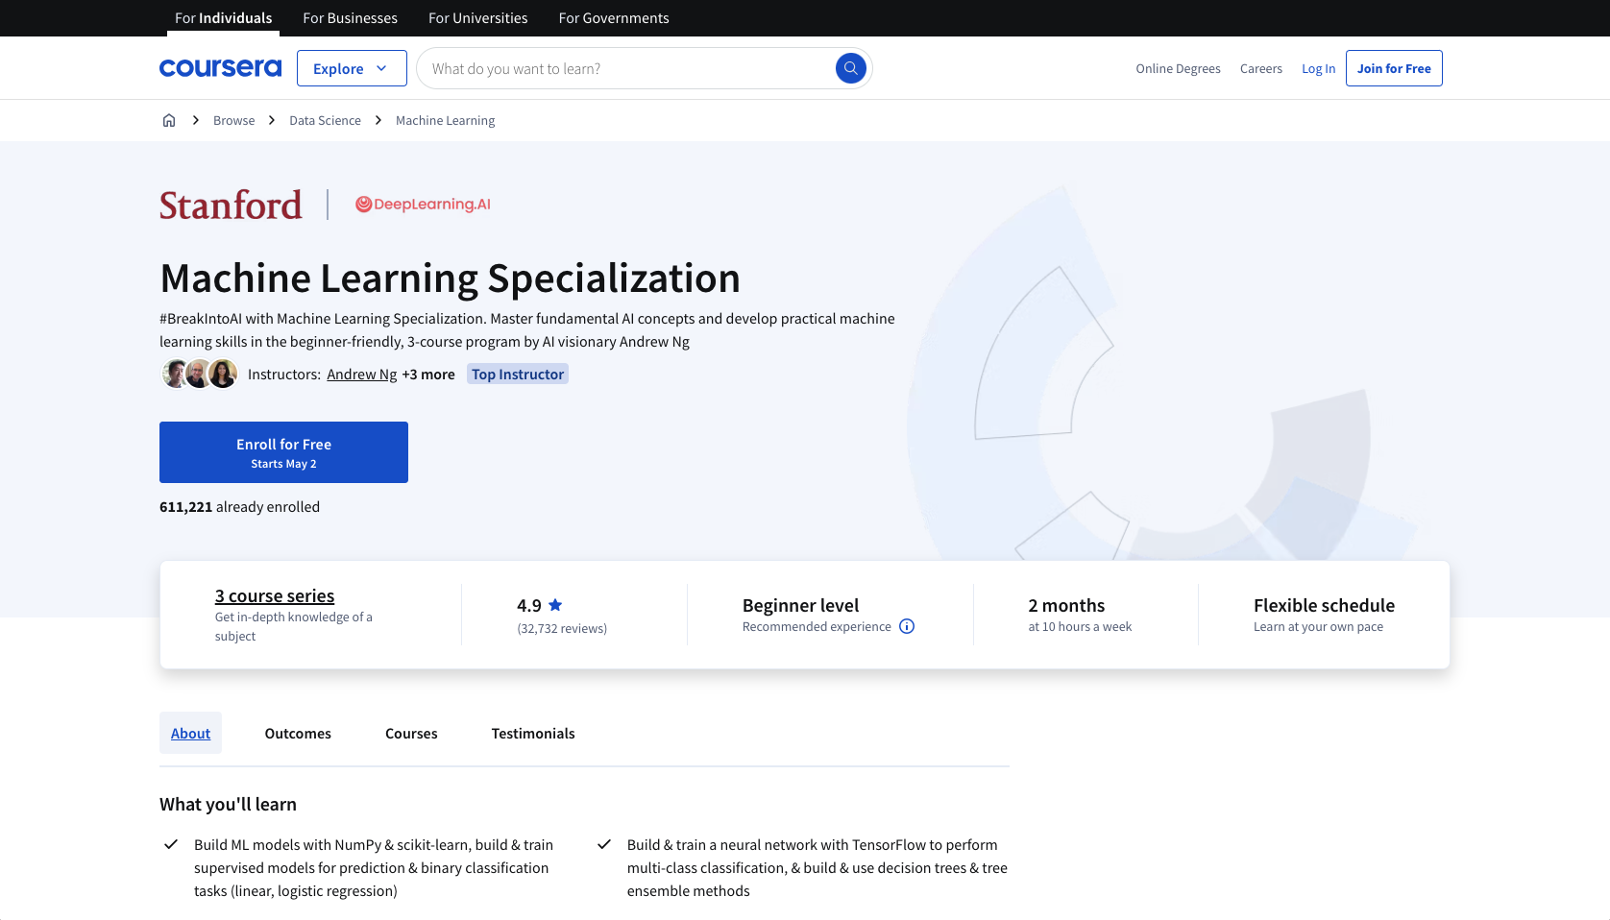The height and width of the screenshot is (920, 1610).
Task: Select the For Individuals tab
Action: [223, 18]
